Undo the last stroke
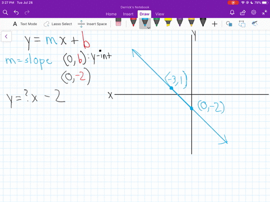The width and height of the screenshot is (270, 202). tap(16, 12)
